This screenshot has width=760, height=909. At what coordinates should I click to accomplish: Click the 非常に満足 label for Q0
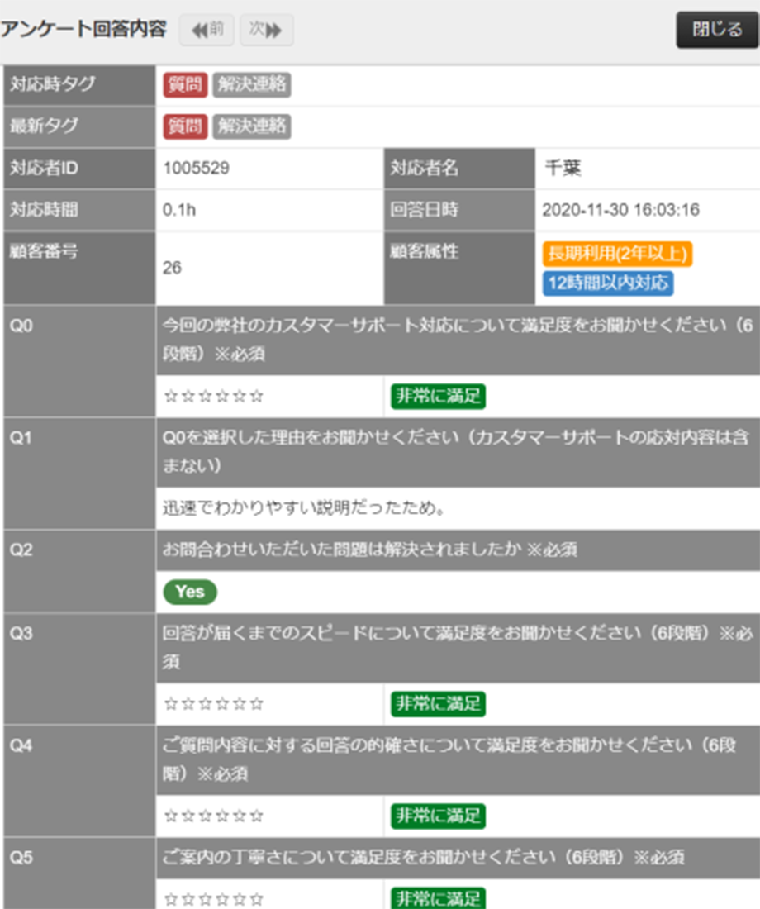click(438, 397)
